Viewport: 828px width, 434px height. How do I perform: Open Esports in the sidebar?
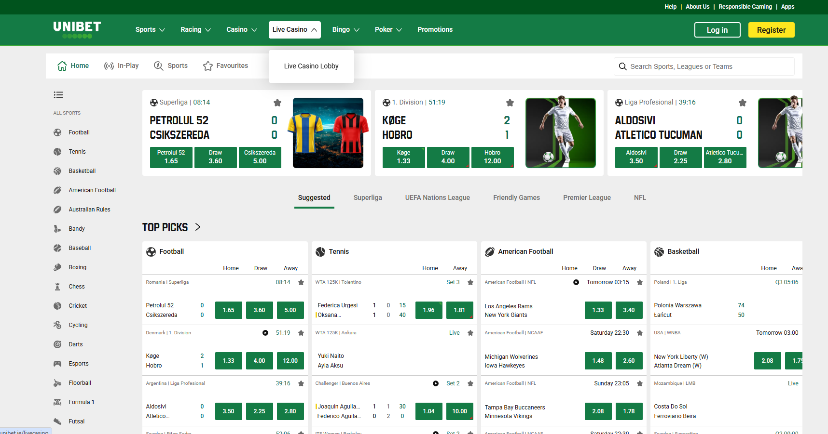(x=79, y=364)
